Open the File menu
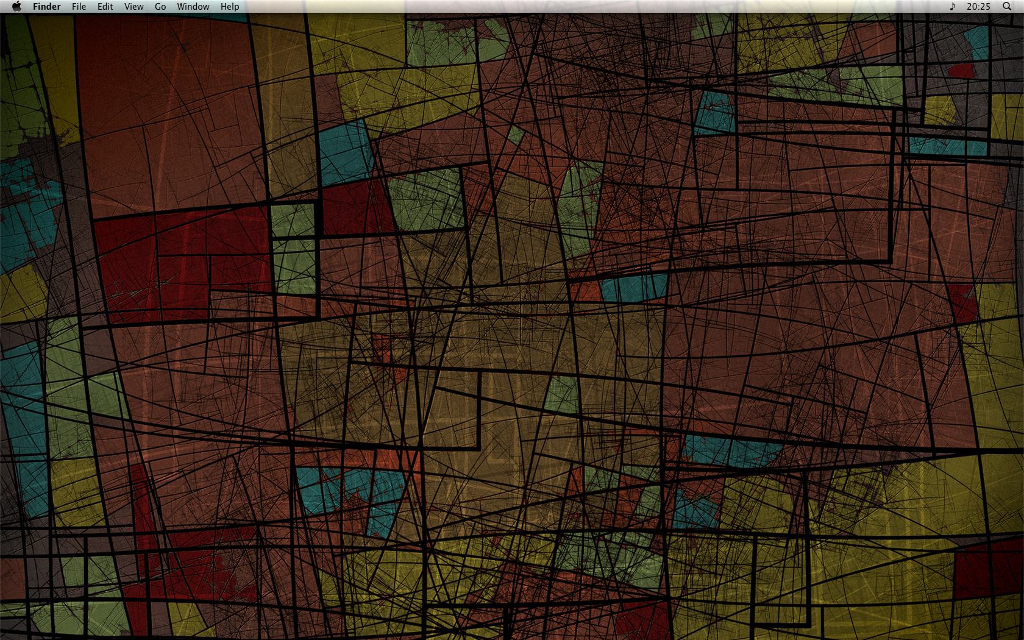 pyautogui.click(x=79, y=6)
